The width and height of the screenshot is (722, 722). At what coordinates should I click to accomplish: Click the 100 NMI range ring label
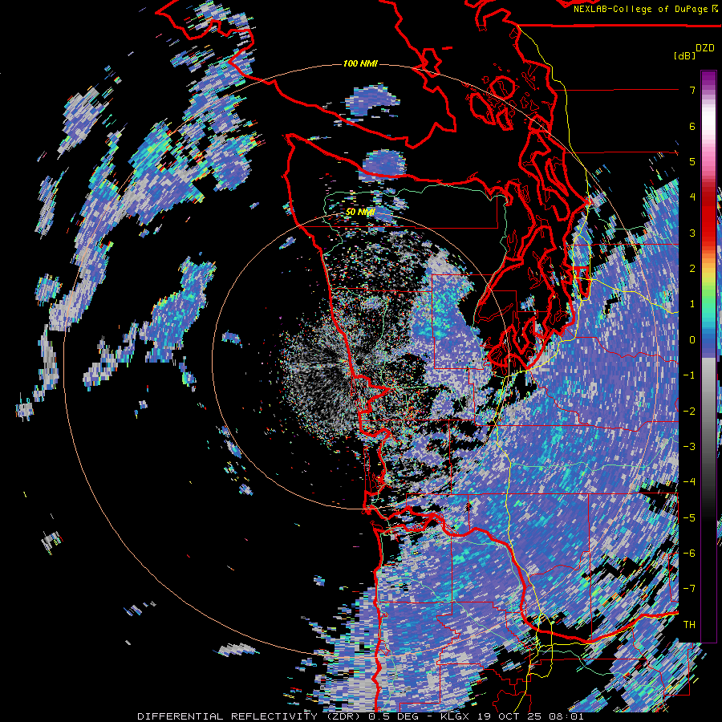[360, 63]
